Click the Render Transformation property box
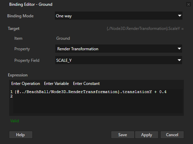The height and width of the screenshot is (144, 193). tap(119, 49)
